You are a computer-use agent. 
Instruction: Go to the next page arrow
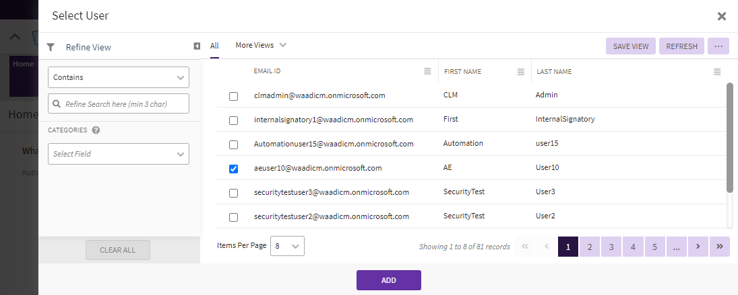(x=698, y=247)
